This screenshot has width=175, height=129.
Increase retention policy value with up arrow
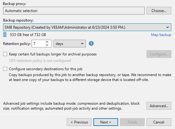coord(47,42)
